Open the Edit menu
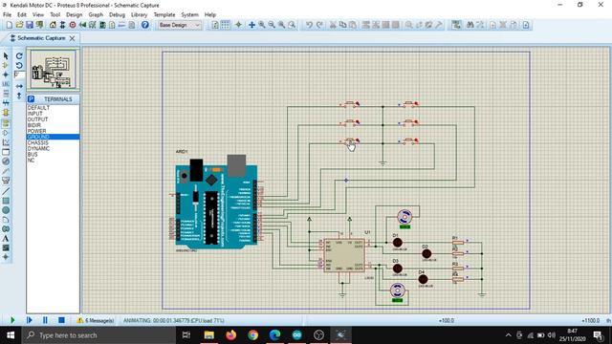This screenshot has width=612, height=344. (22, 15)
